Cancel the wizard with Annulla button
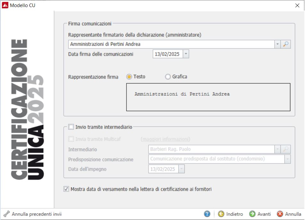This screenshot has width=306, height=220. click(289, 214)
